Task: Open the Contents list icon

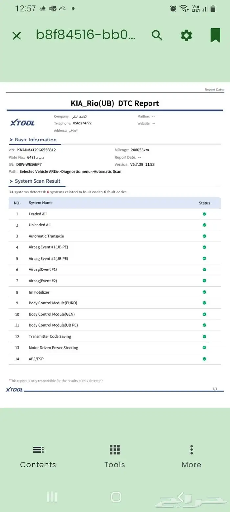Action: [38, 449]
